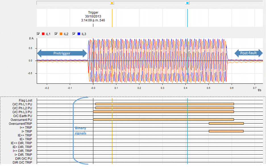266x167 pixels.
Task: Click the overview navigation bar at top
Action: 148,3
